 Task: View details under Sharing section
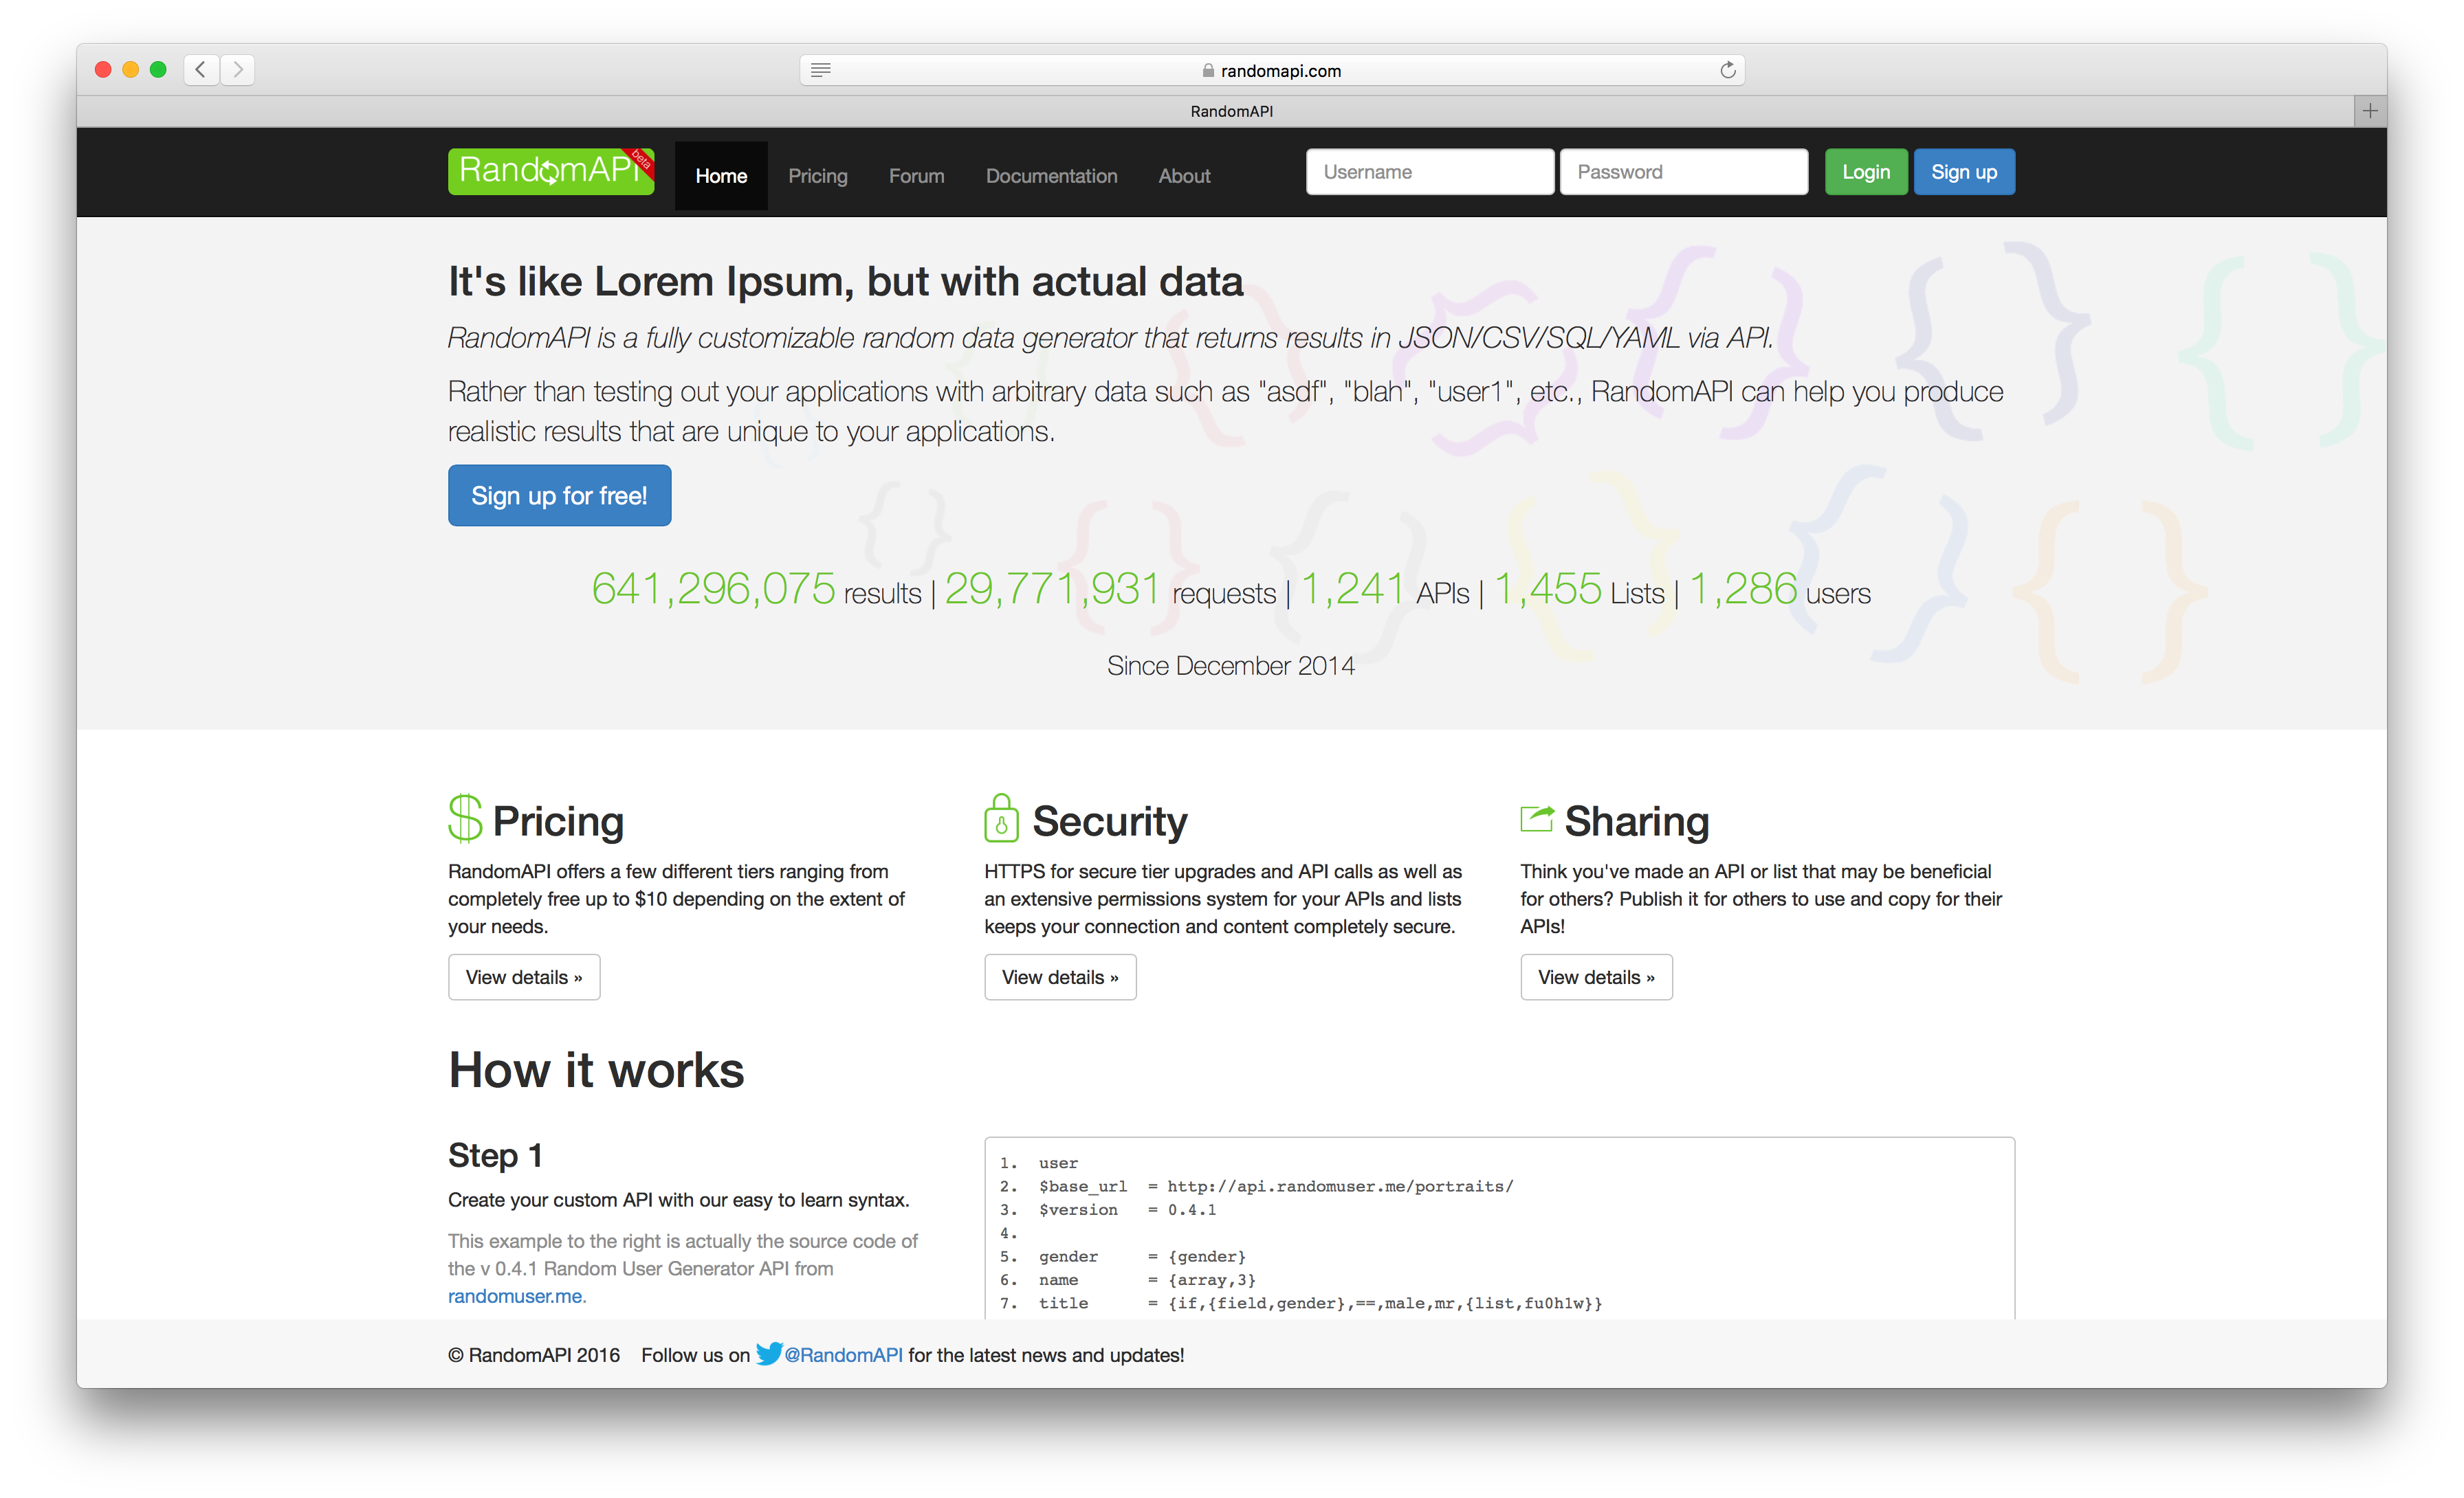click(x=1596, y=977)
